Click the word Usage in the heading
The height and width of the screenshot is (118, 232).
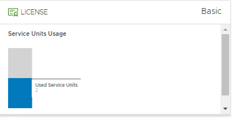pyautogui.click(x=57, y=34)
